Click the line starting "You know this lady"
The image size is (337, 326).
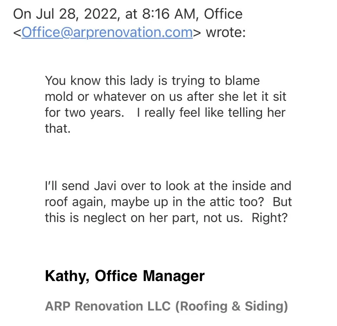(152, 81)
